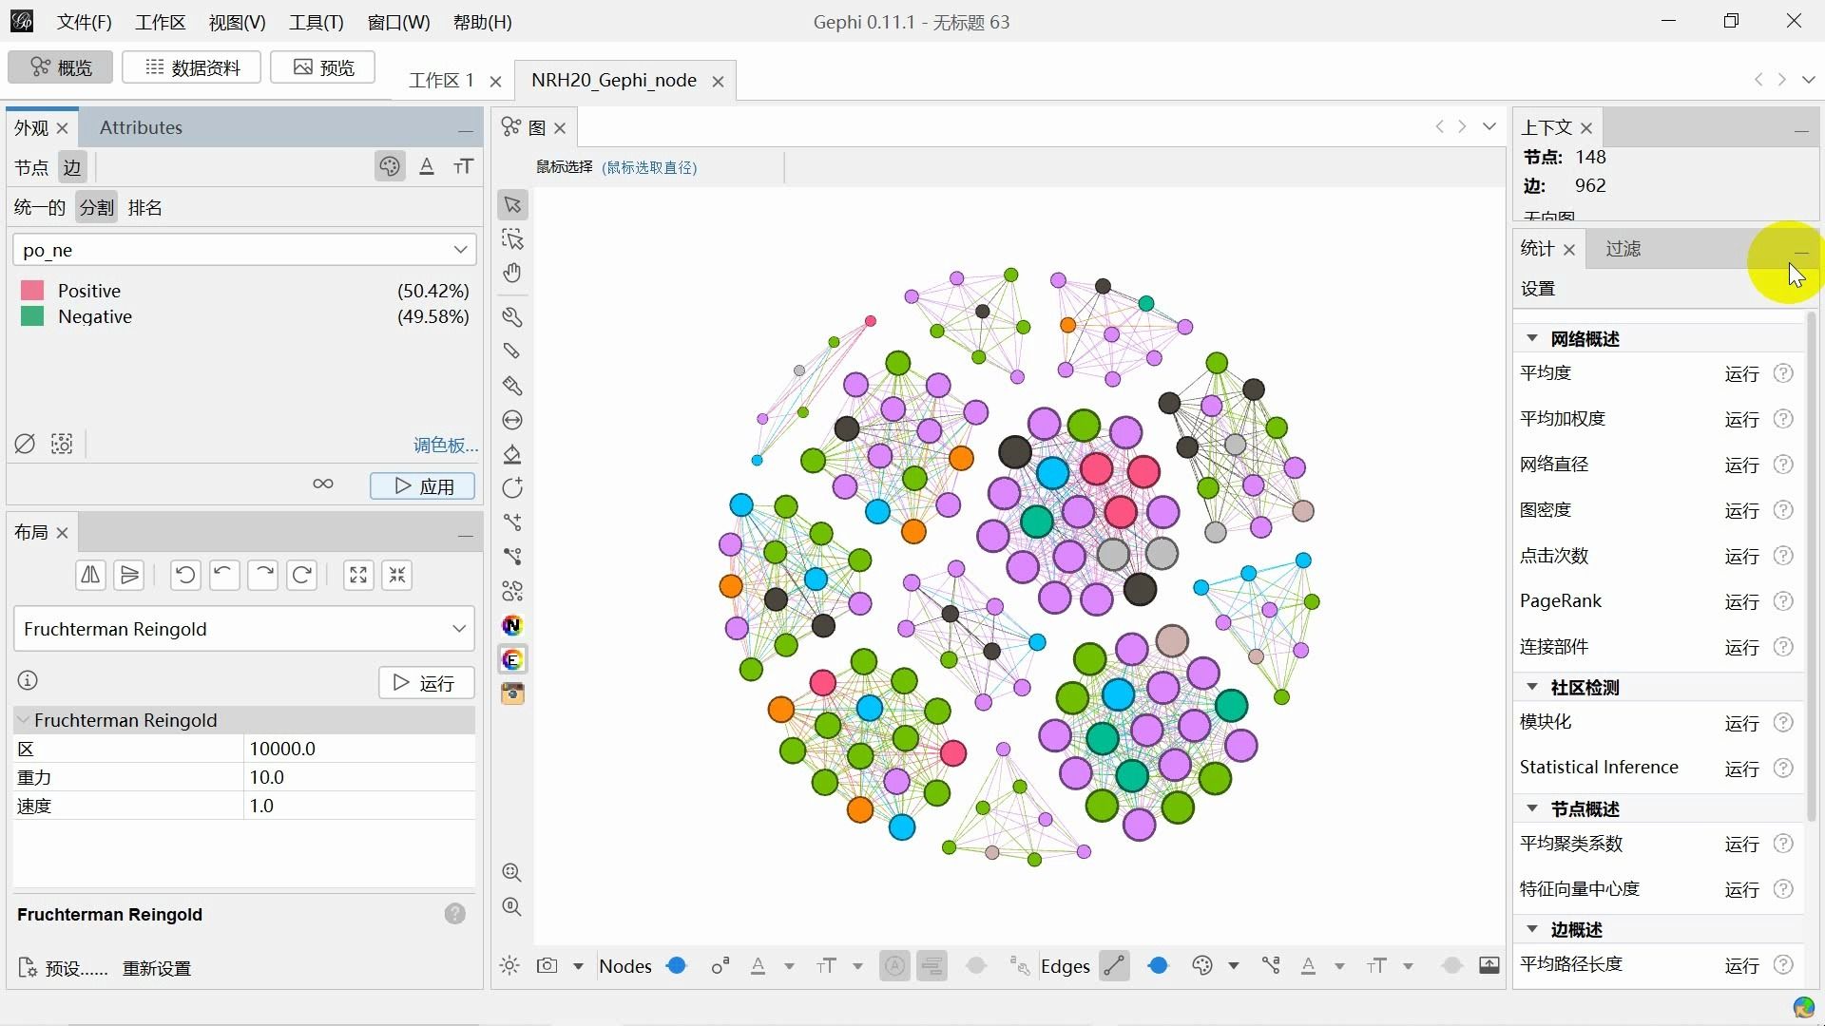
Task: Open label size icon in Appearance
Action: 463,167
